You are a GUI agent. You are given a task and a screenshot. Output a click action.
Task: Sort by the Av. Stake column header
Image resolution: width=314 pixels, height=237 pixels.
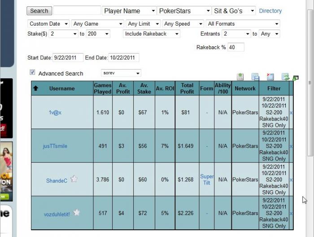[x=144, y=89]
